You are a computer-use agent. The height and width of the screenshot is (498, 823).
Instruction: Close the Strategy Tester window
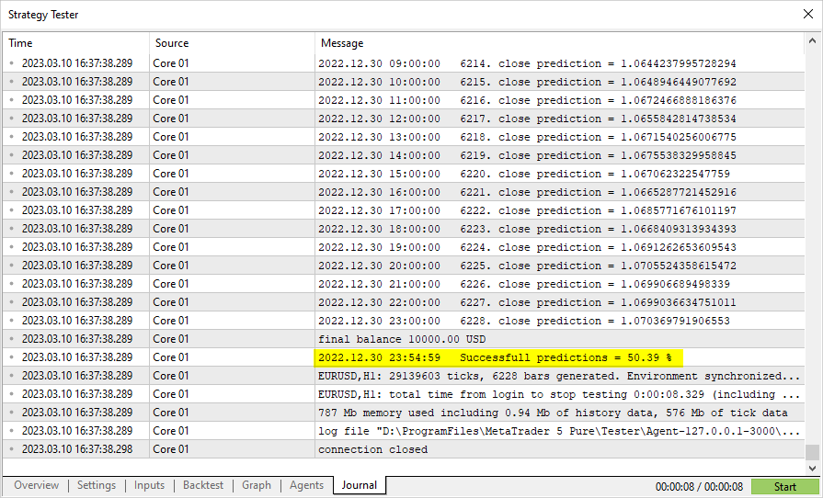click(806, 15)
